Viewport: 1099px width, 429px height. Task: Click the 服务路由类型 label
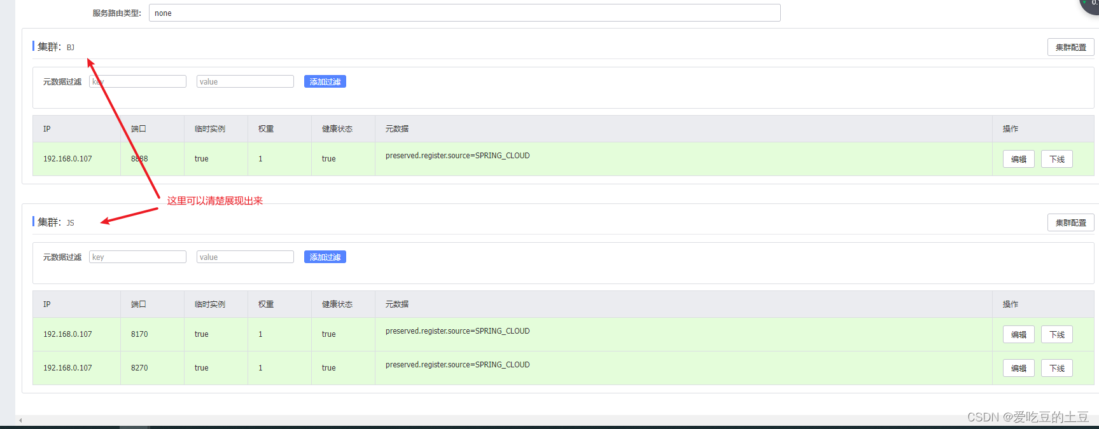[116, 13]
